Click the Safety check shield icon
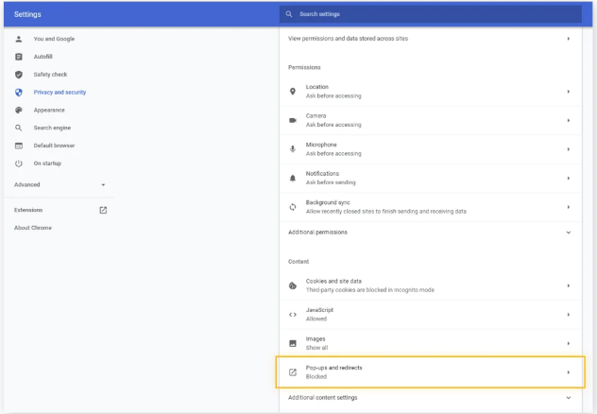Screen dimensions: 597x414 19,74
